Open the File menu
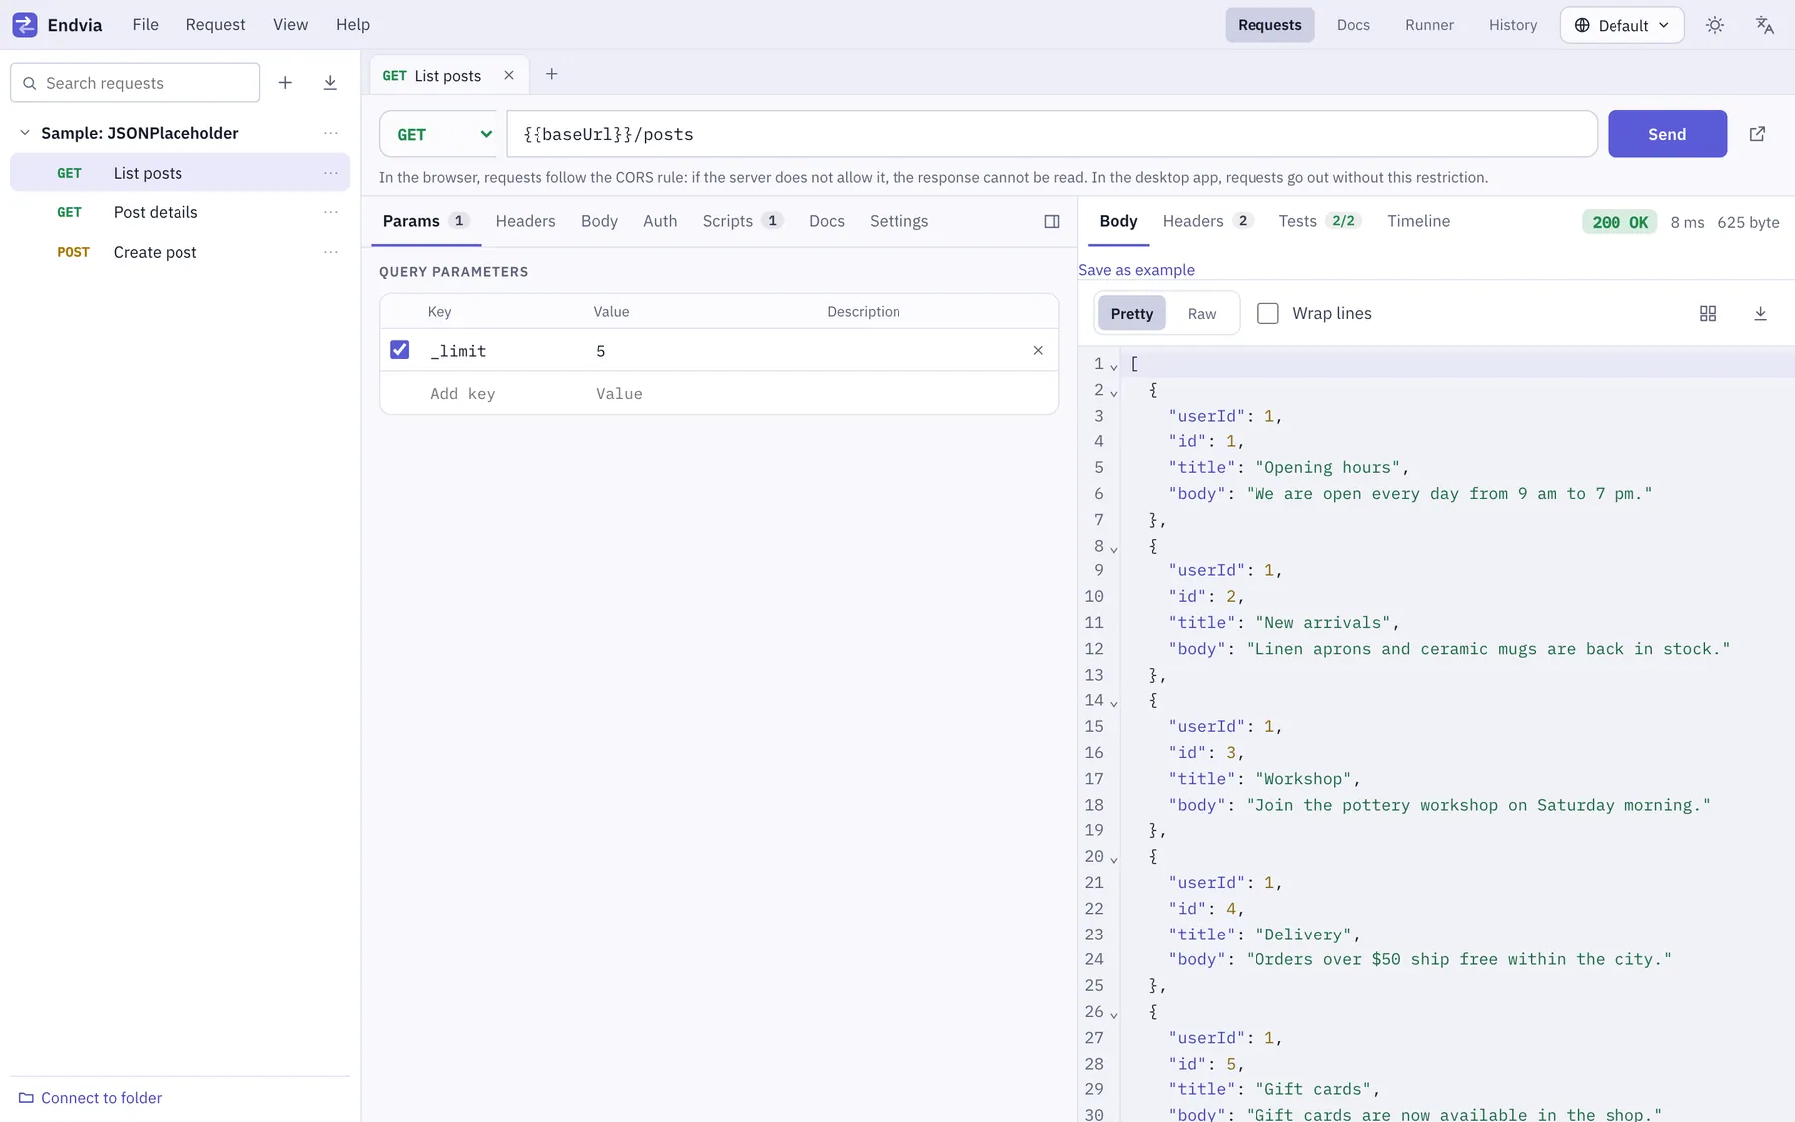The image size is (1795, 1122). (145, 24)
